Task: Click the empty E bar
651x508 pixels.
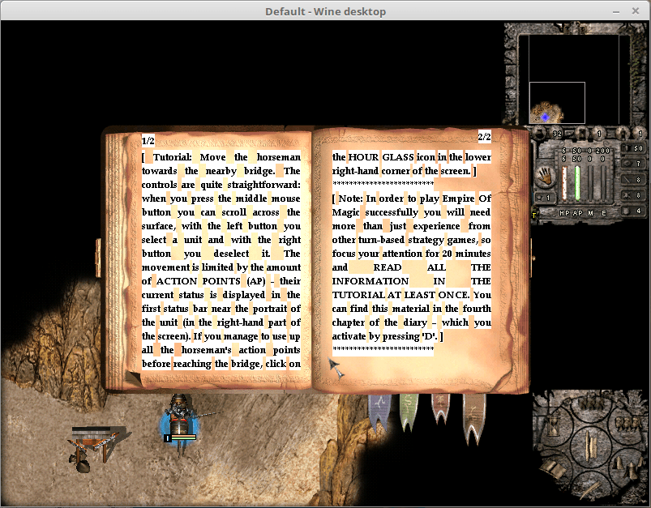Action: coord(603,183)
